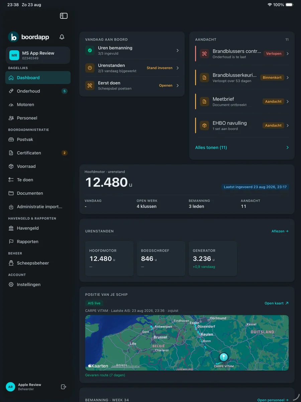
Task: Click the red tools icon for Brandblussers contr...
Action: [204, 54]
